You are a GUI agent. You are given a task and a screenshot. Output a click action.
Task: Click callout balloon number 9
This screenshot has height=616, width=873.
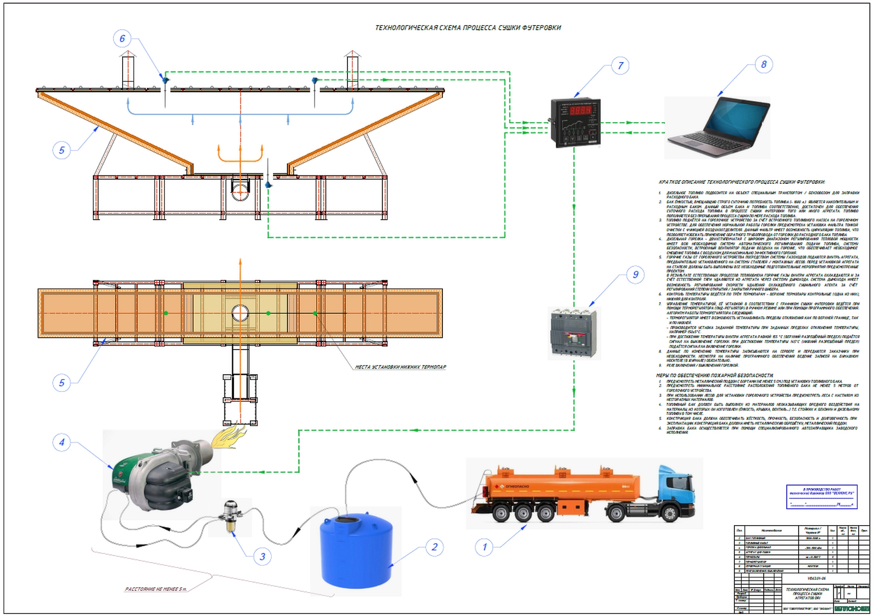coord(635,274)
